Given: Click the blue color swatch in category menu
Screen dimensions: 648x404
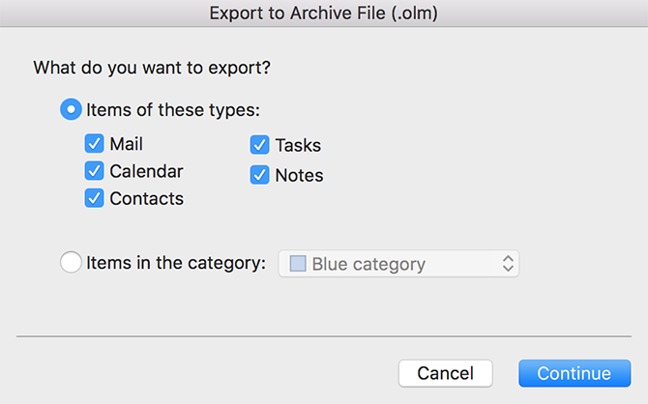Looking at the screenshot, I should (x=298, y=264).
